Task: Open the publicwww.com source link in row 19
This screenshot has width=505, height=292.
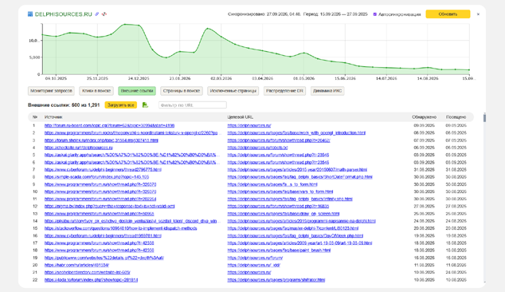Action: pos(104,258)
